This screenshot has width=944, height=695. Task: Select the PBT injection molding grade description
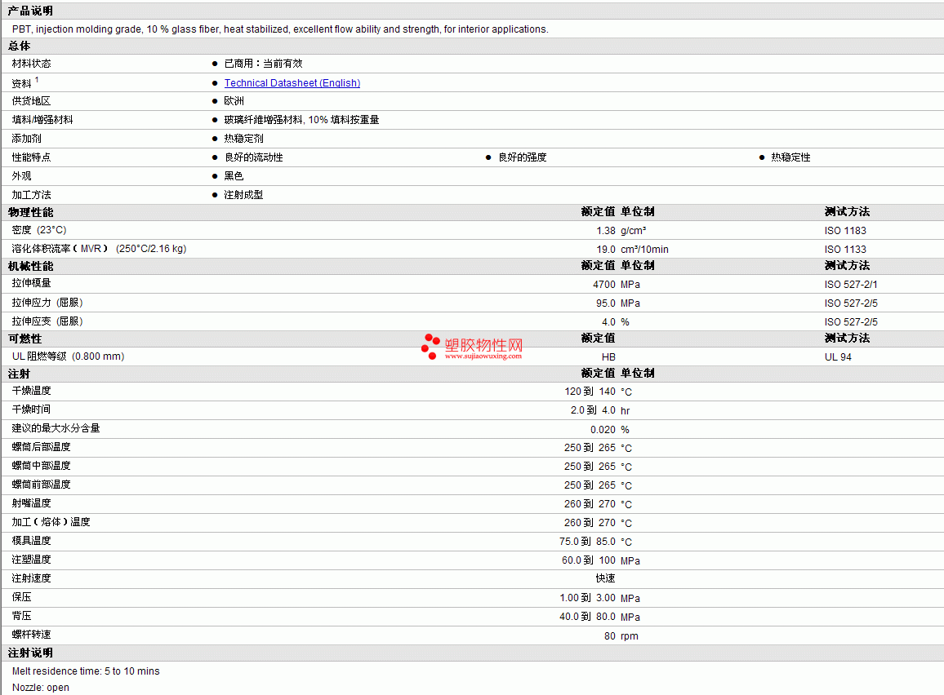point(280,29)
